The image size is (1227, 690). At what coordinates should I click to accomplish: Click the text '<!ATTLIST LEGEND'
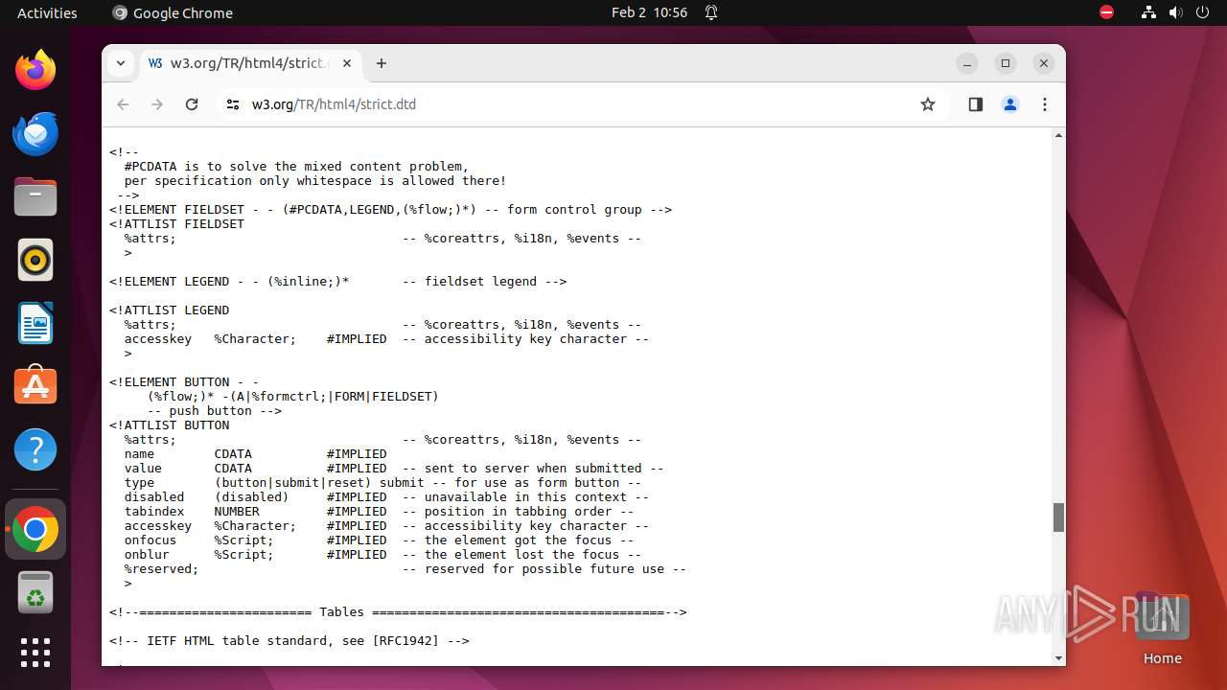point(169,310)
